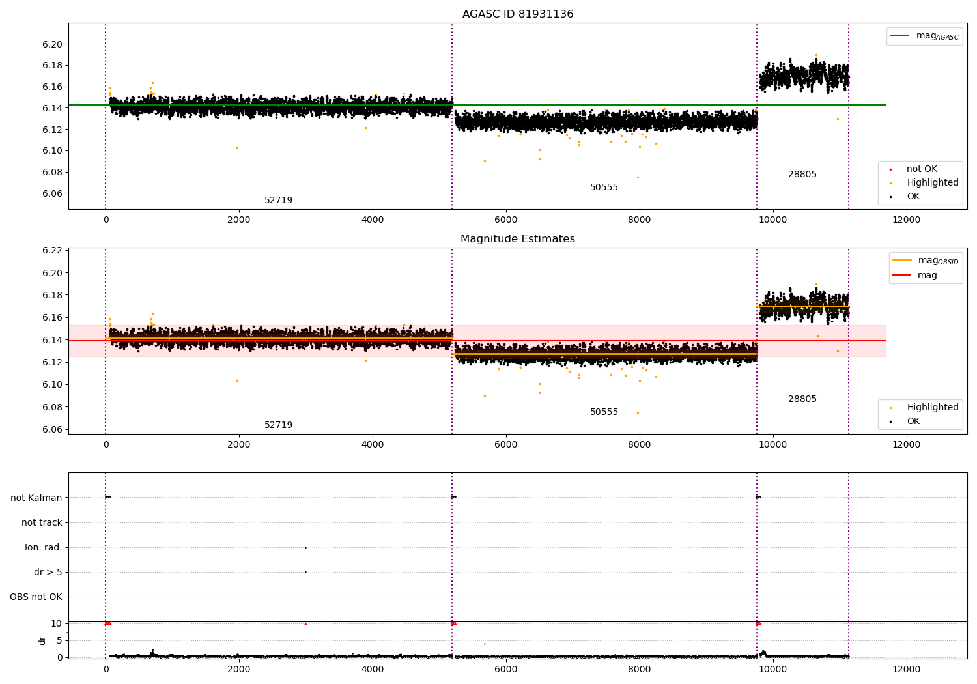
Task: Click the red 'not OK' legend marker in top plot
Action: (x=890, y=169)
